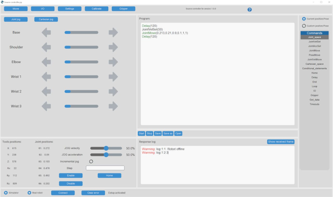Choose Real robot mode radio button
Viewport: 333px width, 197px height.
click(29, 193)
